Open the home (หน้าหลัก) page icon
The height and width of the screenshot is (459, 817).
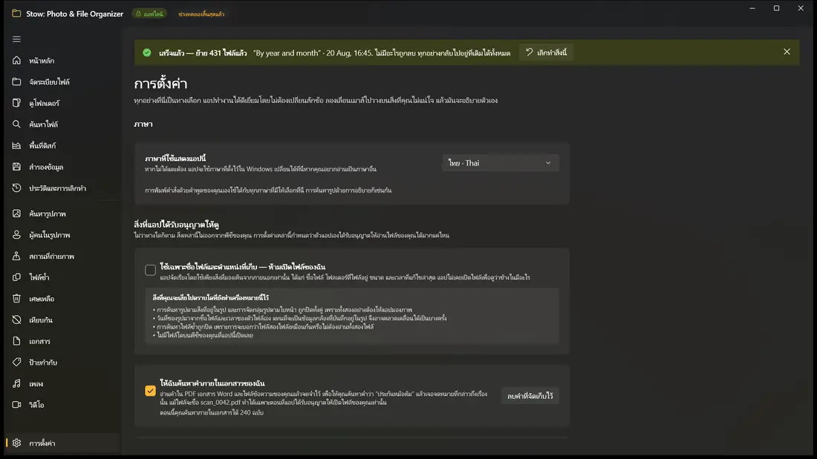click(16, 60)
